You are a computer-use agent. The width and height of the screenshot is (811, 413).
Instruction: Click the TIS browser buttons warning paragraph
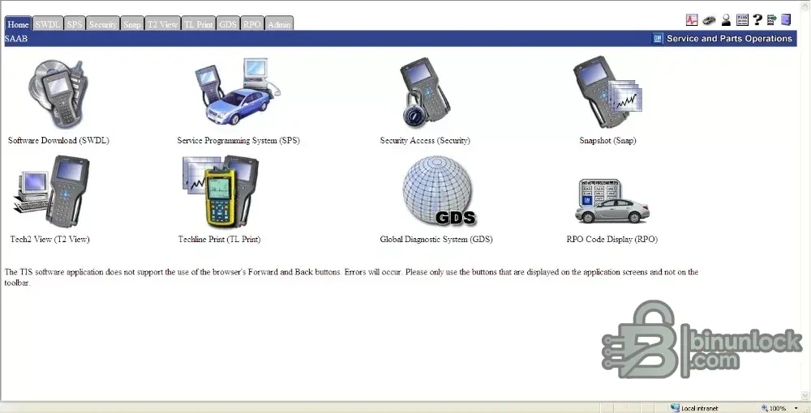pos(351,277)
